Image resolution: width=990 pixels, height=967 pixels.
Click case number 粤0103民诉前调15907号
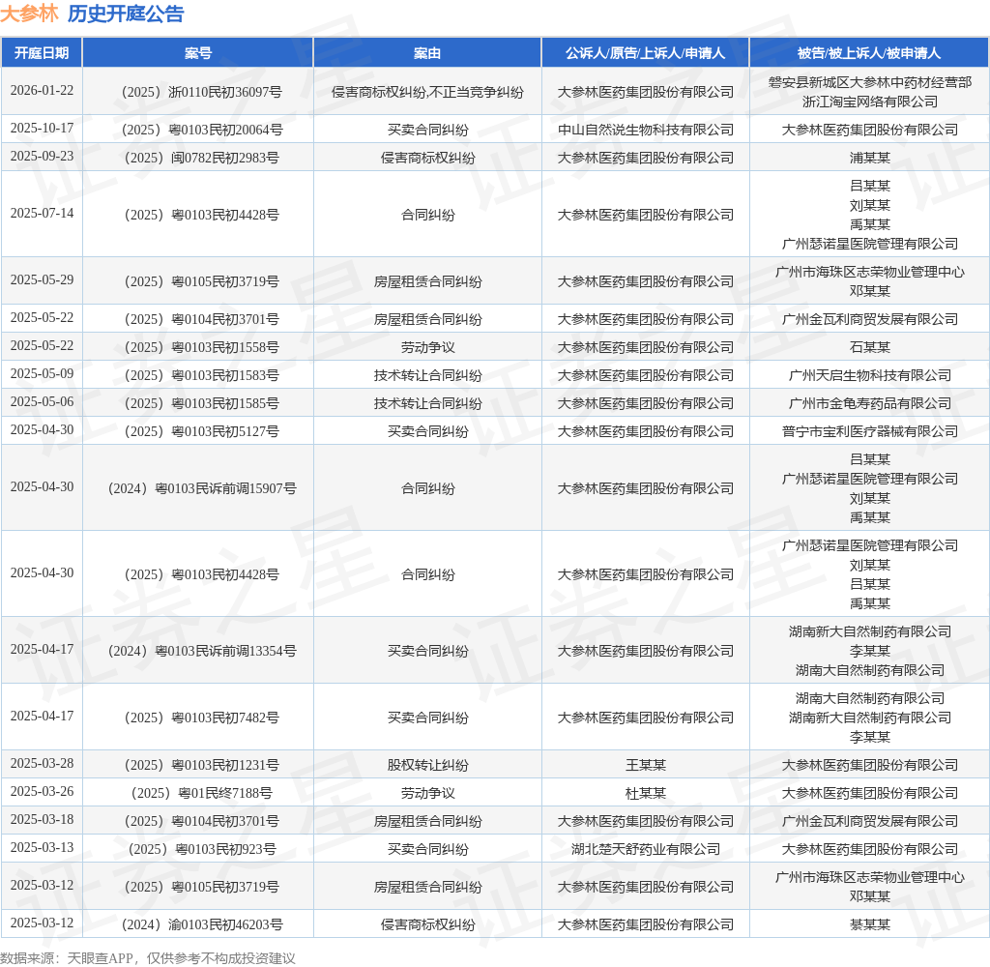pyautogui.click(x=202, y=488)
